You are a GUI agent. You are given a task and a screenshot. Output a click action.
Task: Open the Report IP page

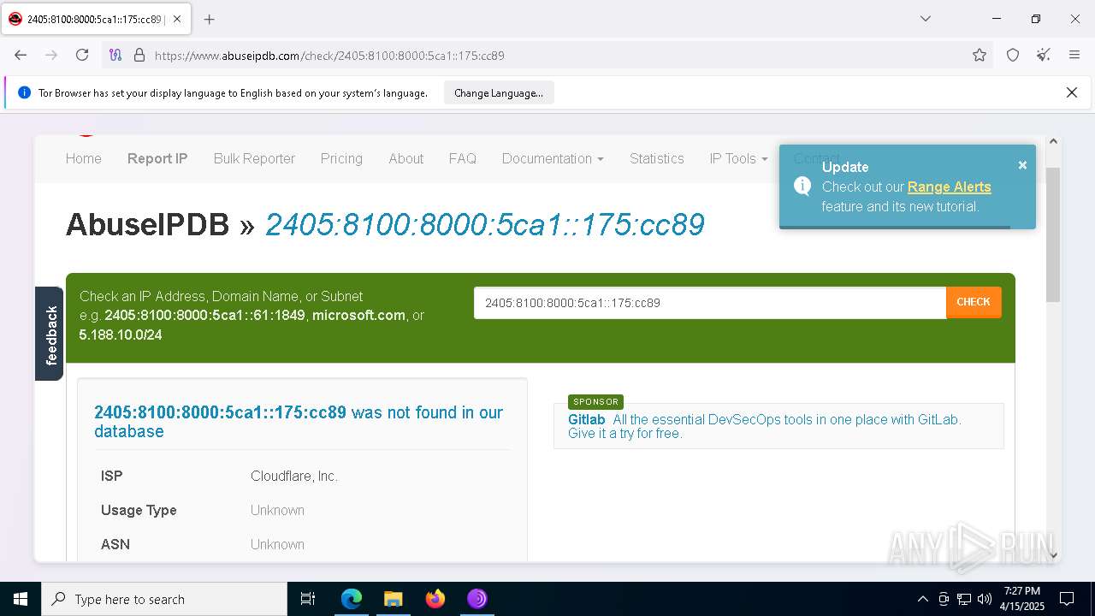(x=157, y=158)
